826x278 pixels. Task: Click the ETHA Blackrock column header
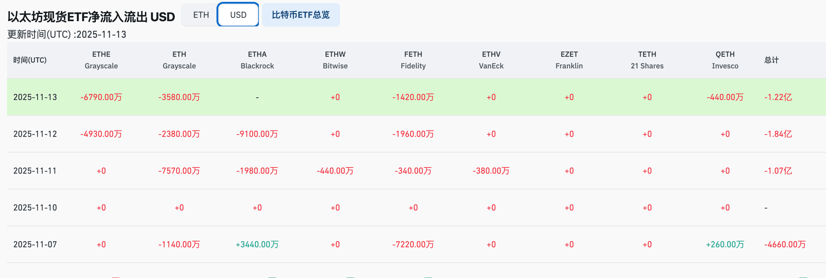click(257, 60)
